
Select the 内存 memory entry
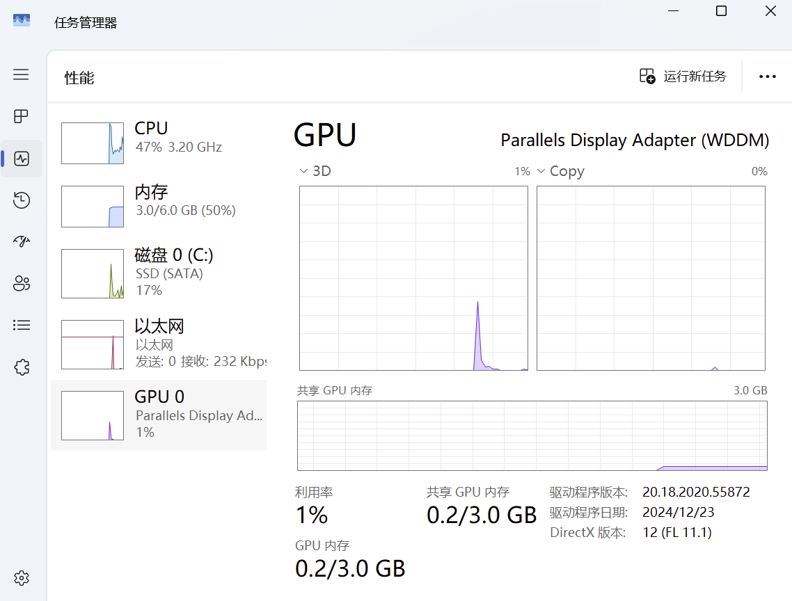(x=159, y=207)
